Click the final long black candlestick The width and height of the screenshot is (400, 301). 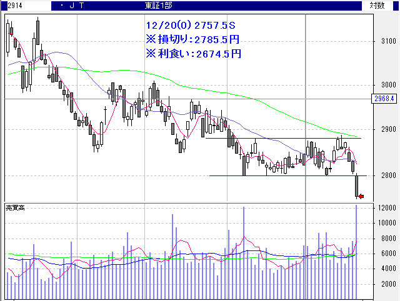click(356, 186)
